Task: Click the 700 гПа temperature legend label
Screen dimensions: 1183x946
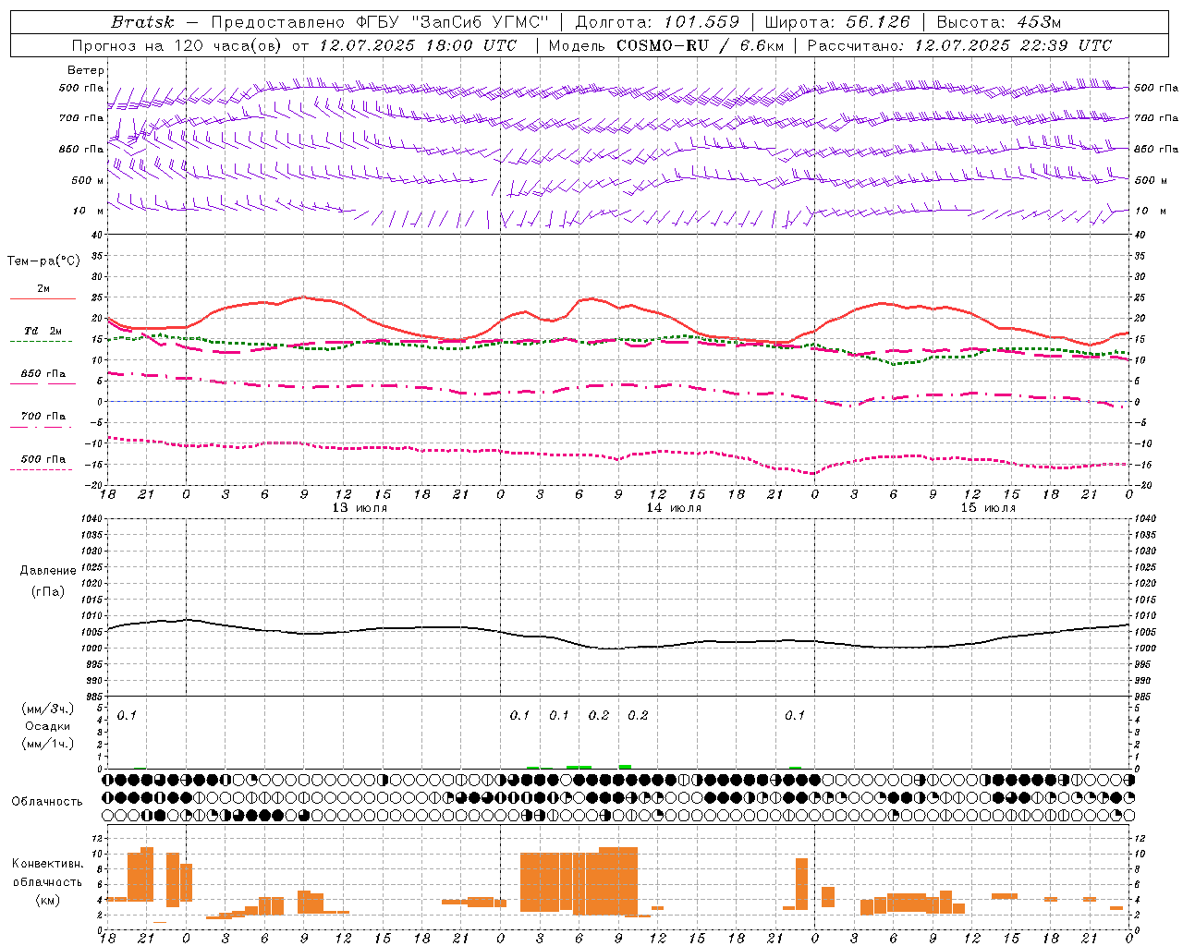Action: (x=43, y=416)
